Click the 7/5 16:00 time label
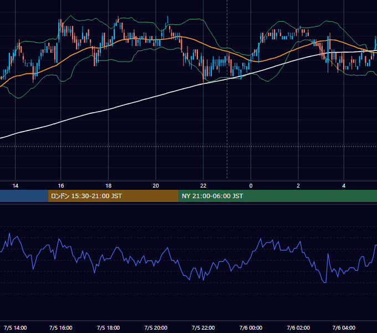Screen dimensions: 377x333 click(60, 327)
